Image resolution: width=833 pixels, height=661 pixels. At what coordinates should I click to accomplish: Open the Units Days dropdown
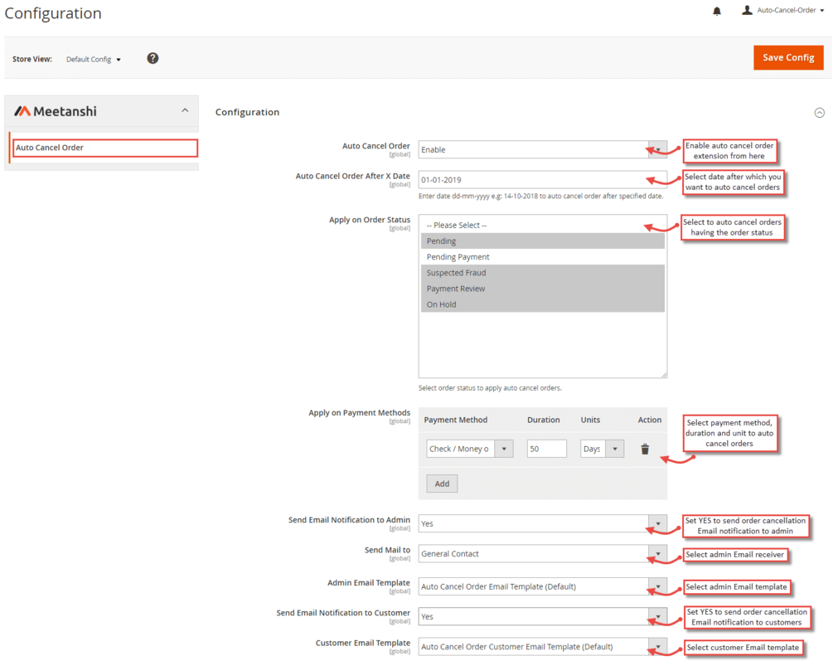tap(602, 449)
